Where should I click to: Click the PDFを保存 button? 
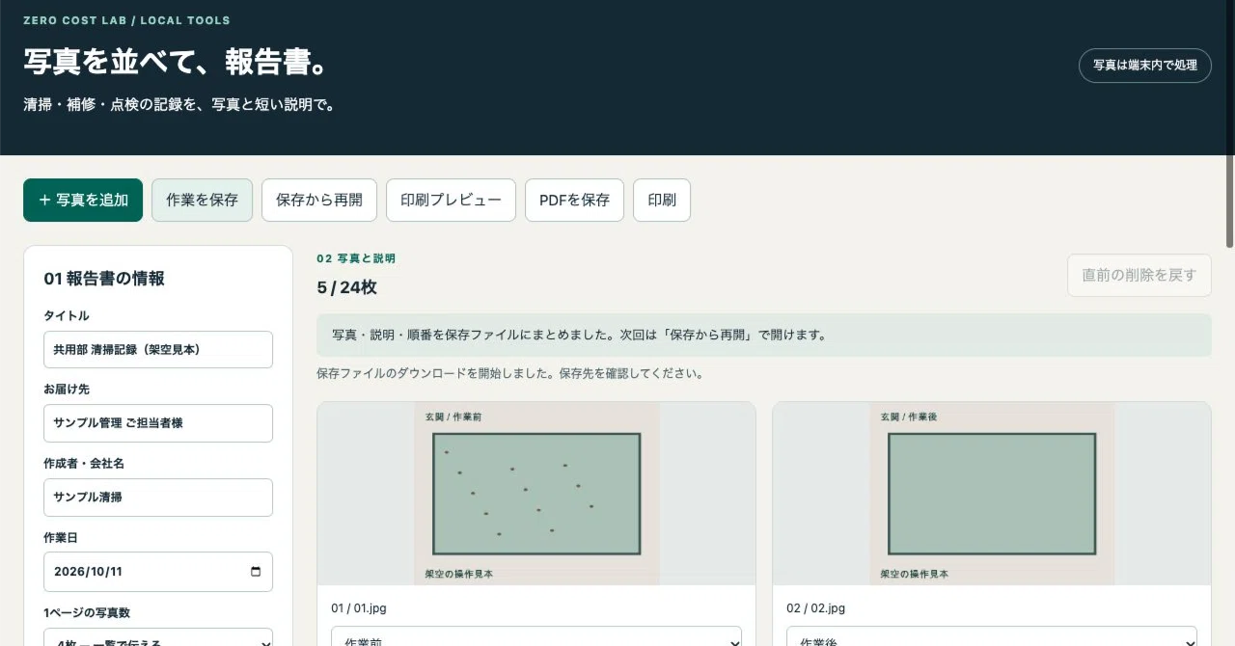[574, 200]
